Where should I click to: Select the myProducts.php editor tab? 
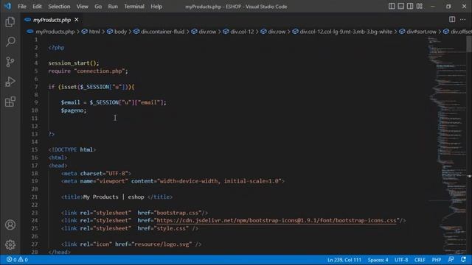pos(52,20)
